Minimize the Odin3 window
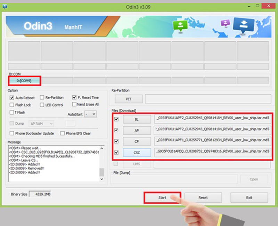Screen dimensions: 278x226 coord(249,6)
